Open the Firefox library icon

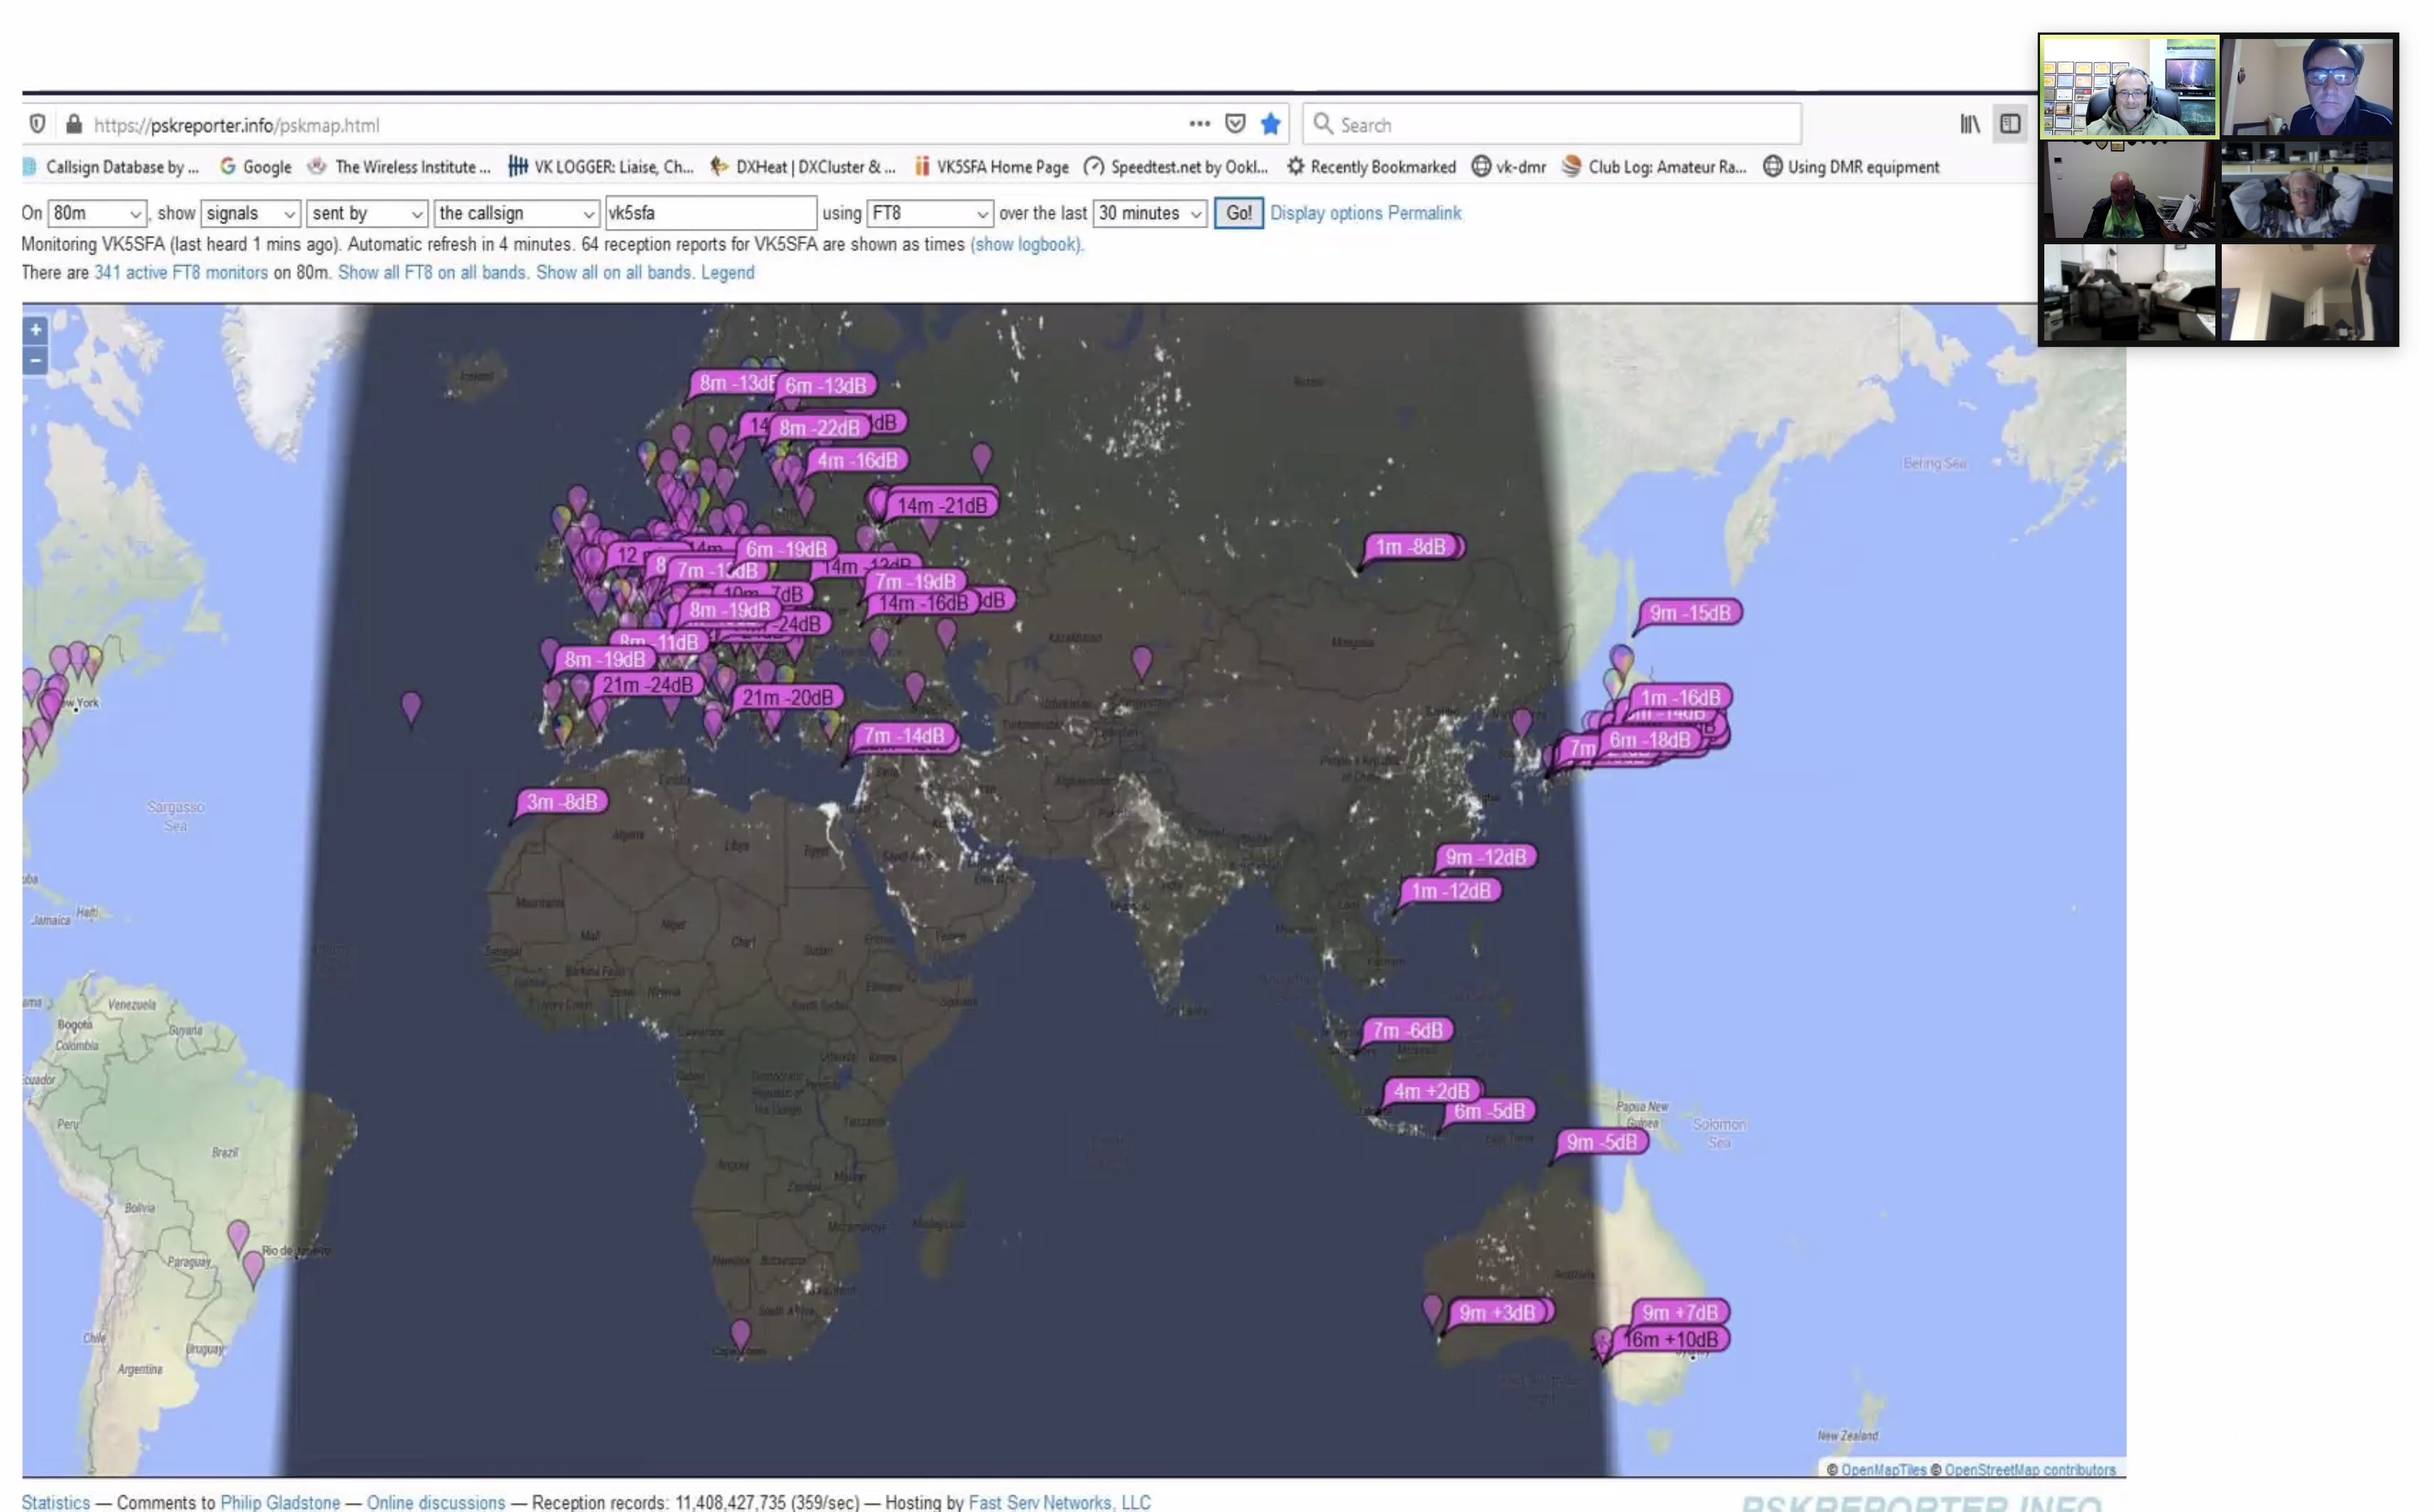click(x=1969, y=124)
